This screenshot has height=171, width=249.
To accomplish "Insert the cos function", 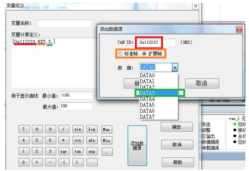I will click(78, 140).
